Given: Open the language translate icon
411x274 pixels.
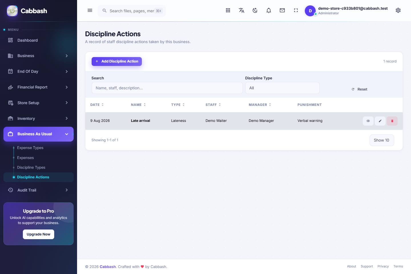Looking at the screenshot, I should coord(241,11).
